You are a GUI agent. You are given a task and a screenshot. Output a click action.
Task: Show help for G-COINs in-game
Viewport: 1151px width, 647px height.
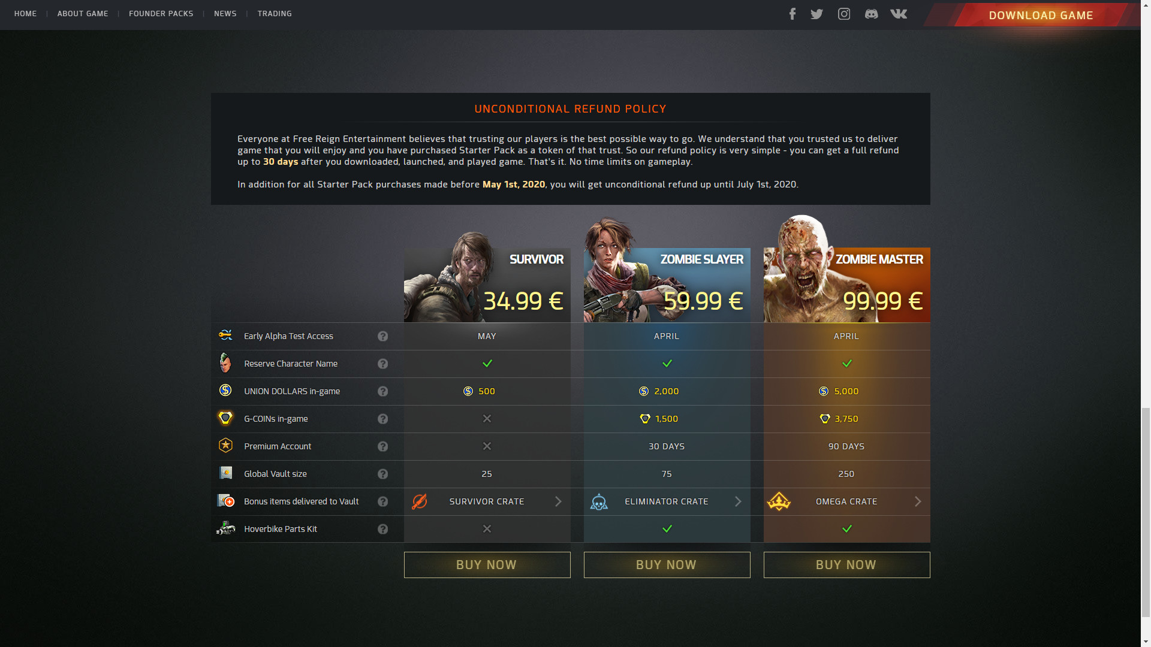tap(382, 419)
